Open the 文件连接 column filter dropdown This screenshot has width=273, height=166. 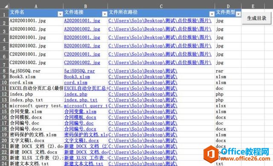pyautogui.click(x=105, y=14)
